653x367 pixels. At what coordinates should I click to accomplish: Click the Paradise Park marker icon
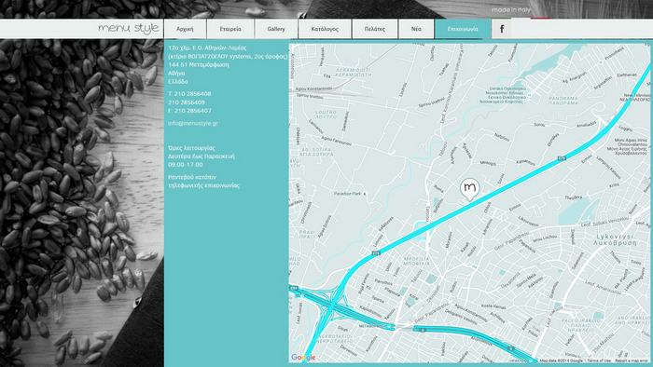point(365,194)
